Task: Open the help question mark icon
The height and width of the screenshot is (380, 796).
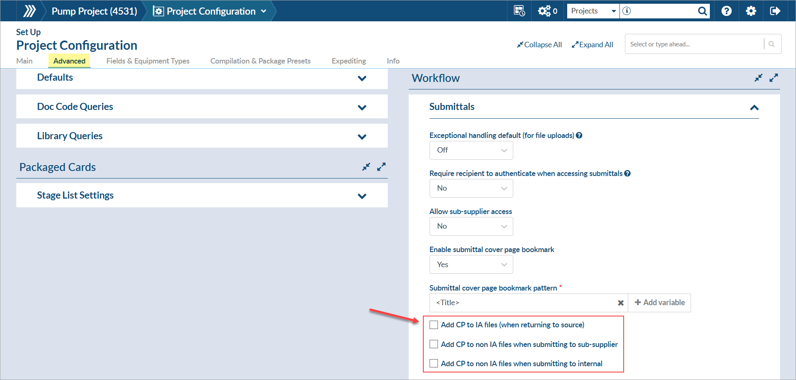Action: pyautogui.click(x=727, y=11)
